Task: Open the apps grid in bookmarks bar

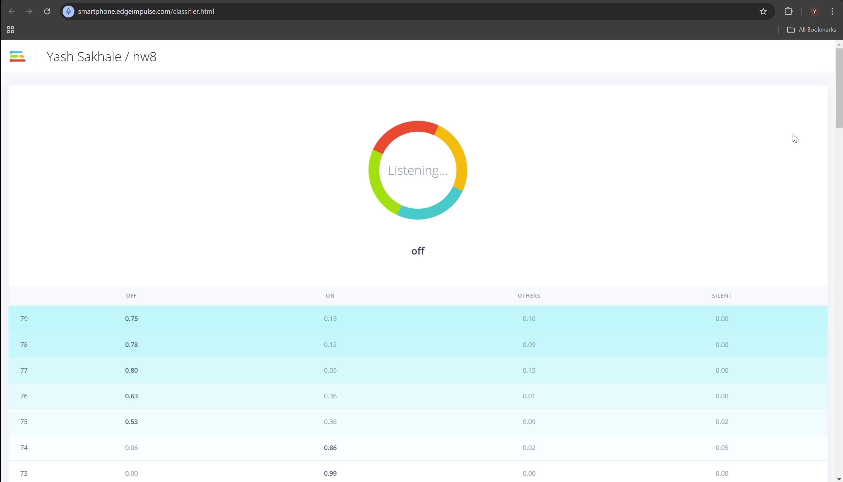Action: pos(11,30)
